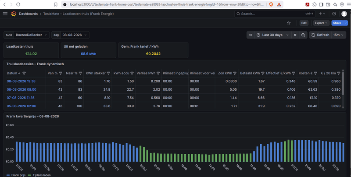Open the dag dropdown 08-08-2026
351x177 pixels.
75,35
